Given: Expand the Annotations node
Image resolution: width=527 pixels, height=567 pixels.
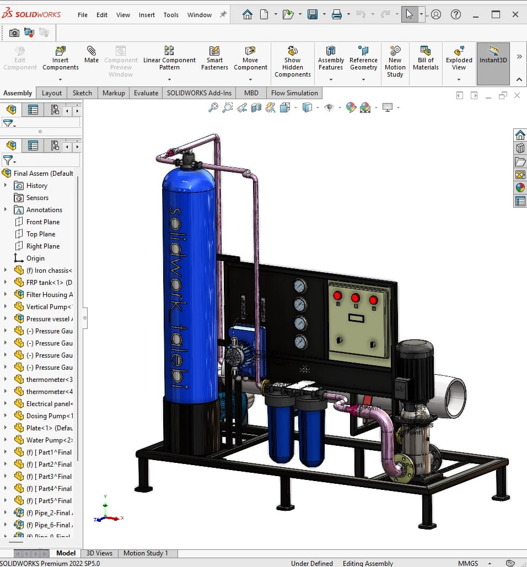Looking at the screenshot, I should tap(6, 209).
